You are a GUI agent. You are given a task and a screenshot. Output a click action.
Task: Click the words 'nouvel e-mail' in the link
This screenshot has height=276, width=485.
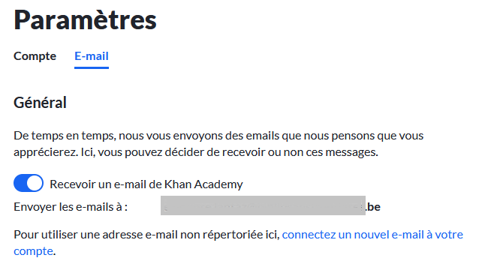click(x=389, y=235)
